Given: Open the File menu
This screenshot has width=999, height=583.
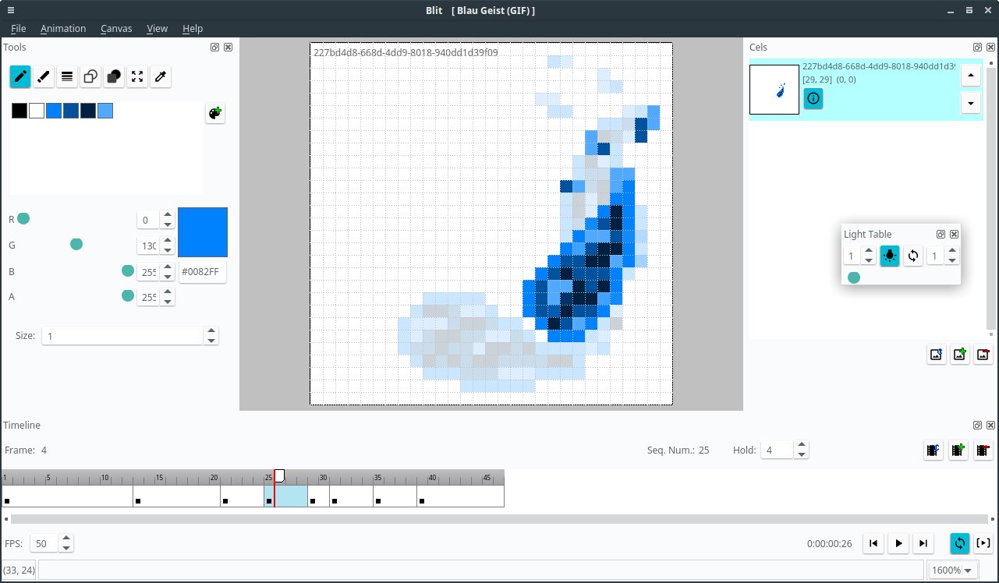Looking at the screenshot, I should coord(19,28).
